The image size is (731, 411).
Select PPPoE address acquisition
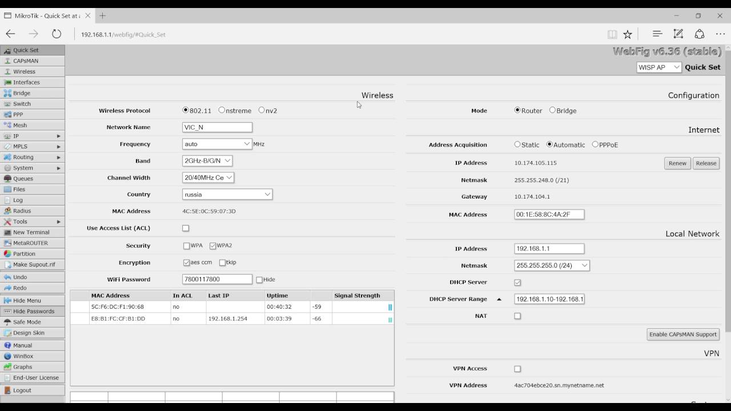[595, 144]
